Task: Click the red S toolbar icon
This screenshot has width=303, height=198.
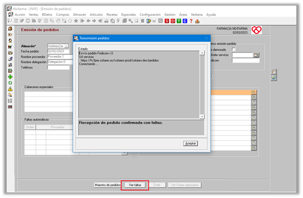Action: point(167,21)
